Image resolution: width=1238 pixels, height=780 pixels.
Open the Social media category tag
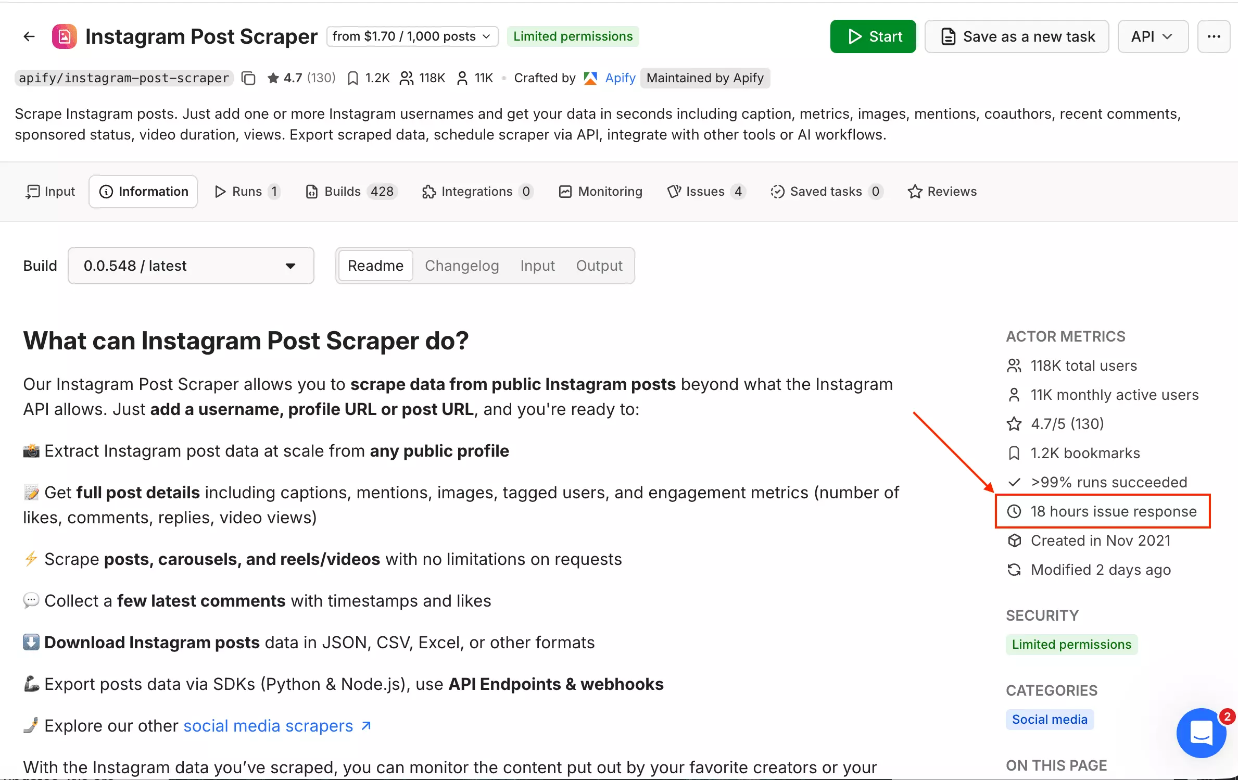[x=1050, y=720]
